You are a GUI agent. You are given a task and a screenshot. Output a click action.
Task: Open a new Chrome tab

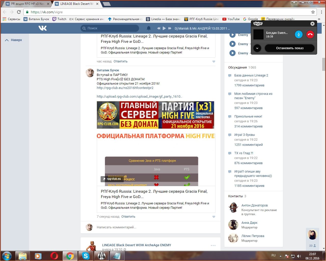click(106, 4)
